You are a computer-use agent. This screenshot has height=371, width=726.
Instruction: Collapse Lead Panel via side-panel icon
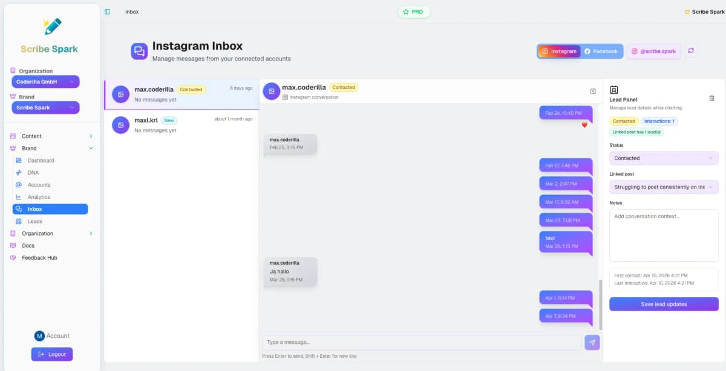(592, 90)
